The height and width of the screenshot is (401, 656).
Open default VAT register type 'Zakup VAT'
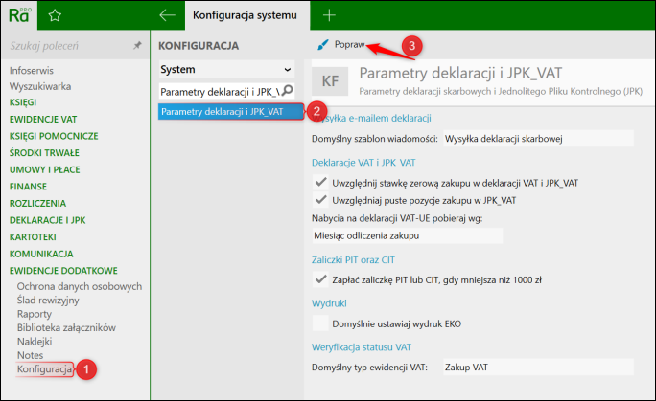[538, 368]
